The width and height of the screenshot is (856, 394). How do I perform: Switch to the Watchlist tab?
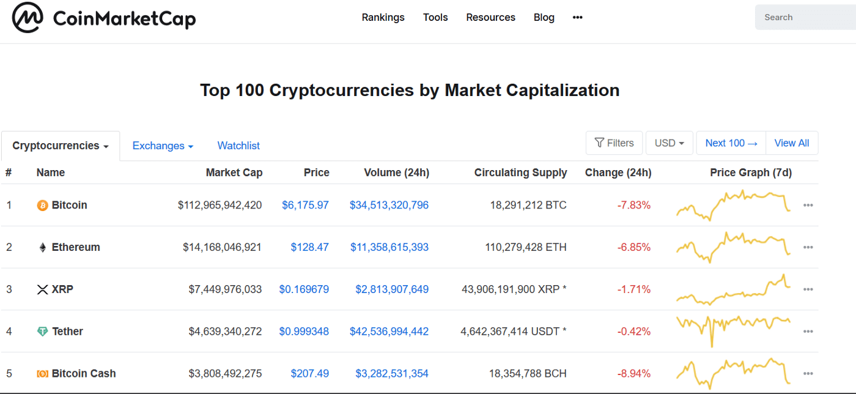(x=238, y=146)
